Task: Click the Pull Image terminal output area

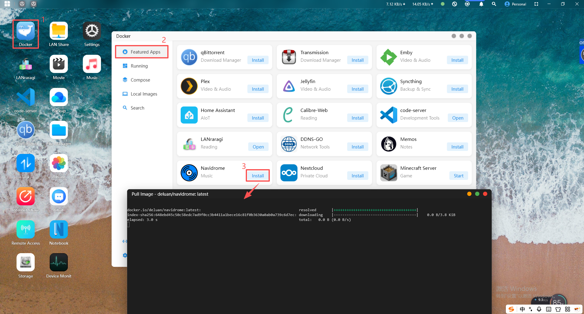Action: [309, 256]
